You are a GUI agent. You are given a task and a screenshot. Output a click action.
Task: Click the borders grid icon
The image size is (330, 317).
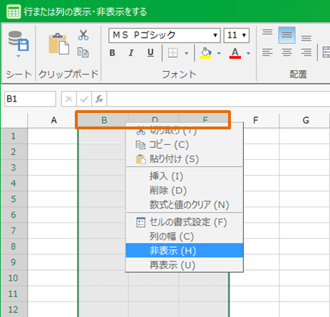click(x=172, y=53)
